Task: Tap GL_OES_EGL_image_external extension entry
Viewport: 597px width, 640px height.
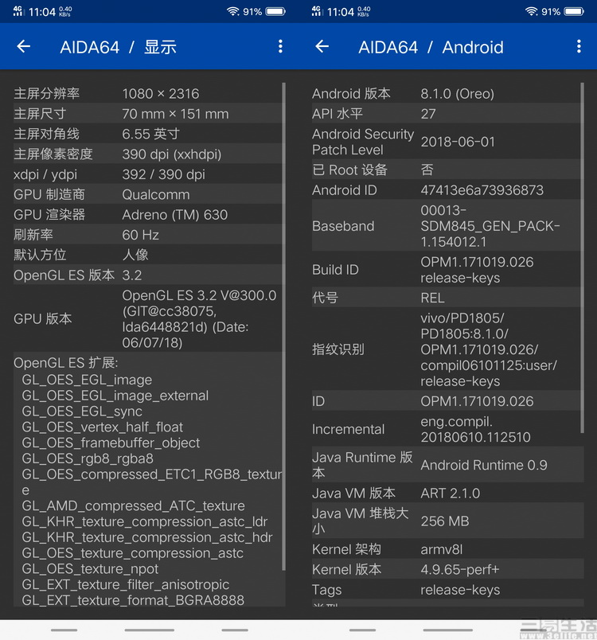Action: [115, 396]
